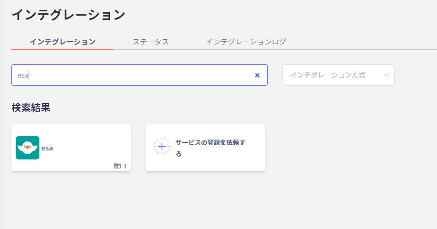Open サービスの登録を依頼する card
The width and height of the screenshot is (437, 229).
coord(205,148)
